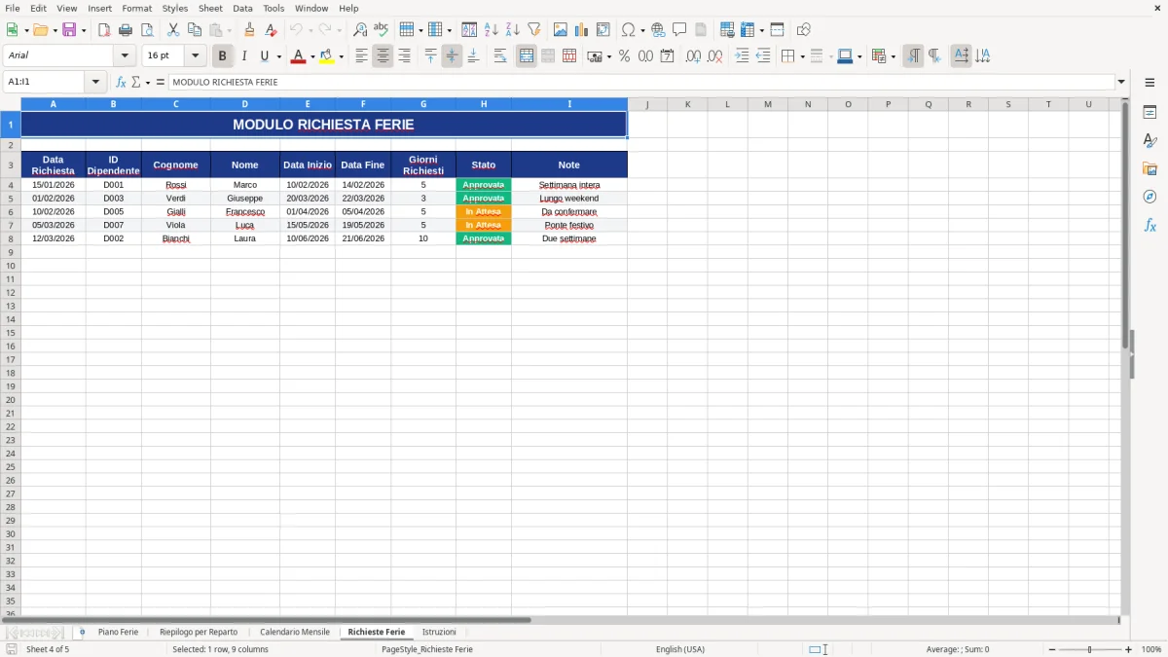
Task: Click zoom out minus button
Action: coord(1051,649)
